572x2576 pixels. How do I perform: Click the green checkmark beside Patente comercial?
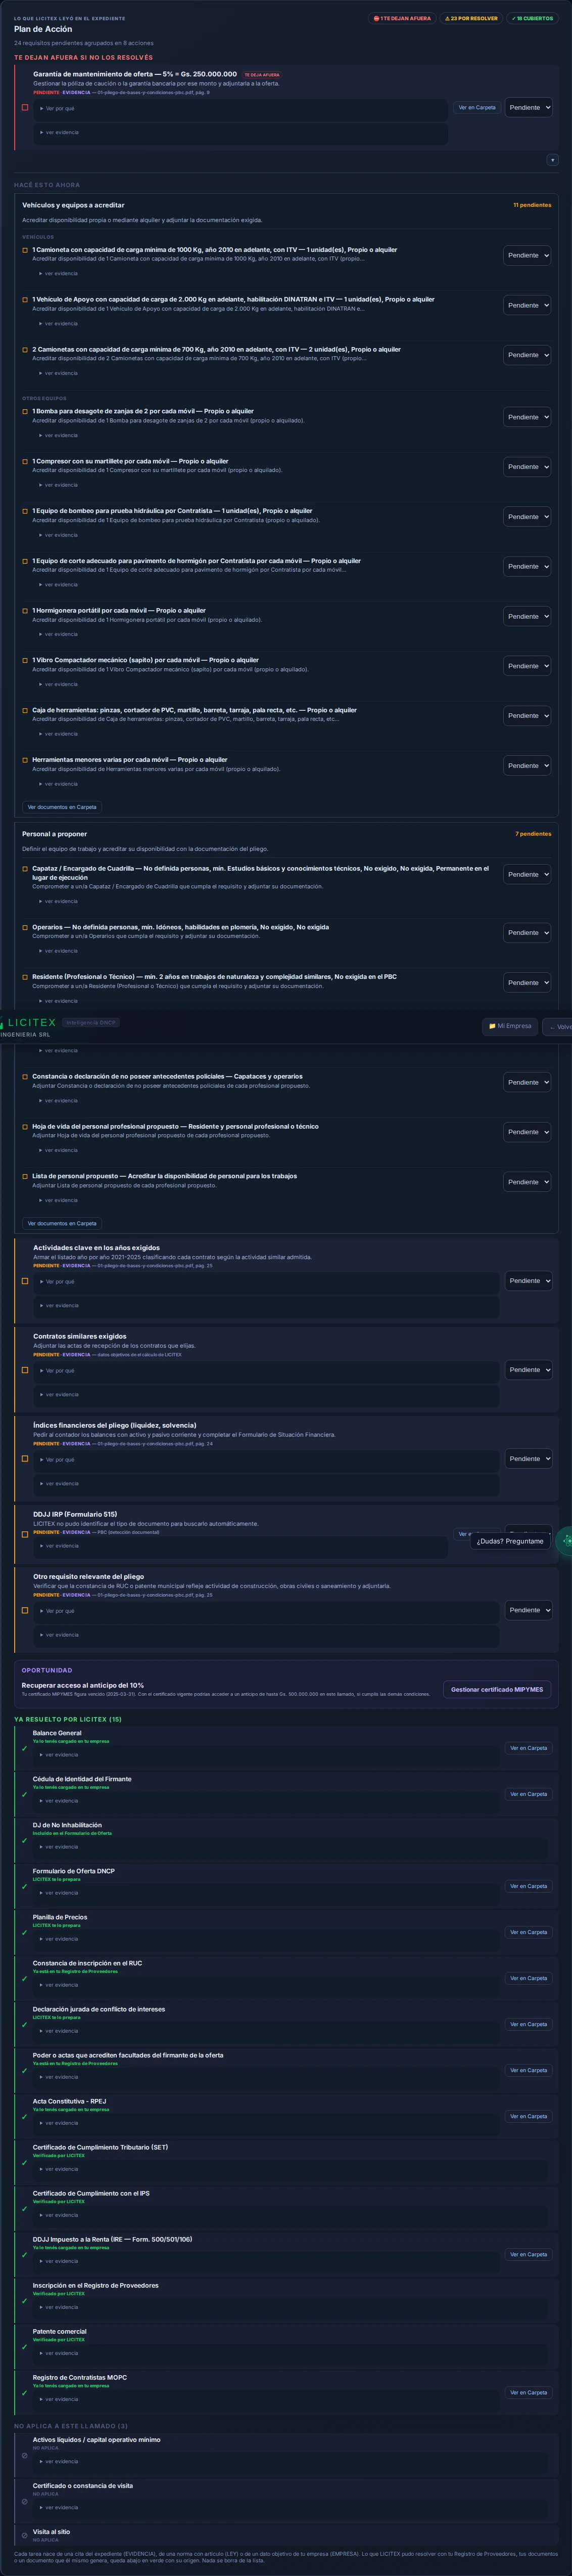pos(25,2347)
